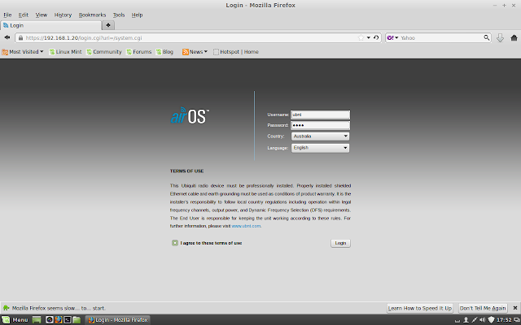Click the user account tray icon
Image resolution: width=521 pixels, height=325 pixels.
tap(466, 320)
